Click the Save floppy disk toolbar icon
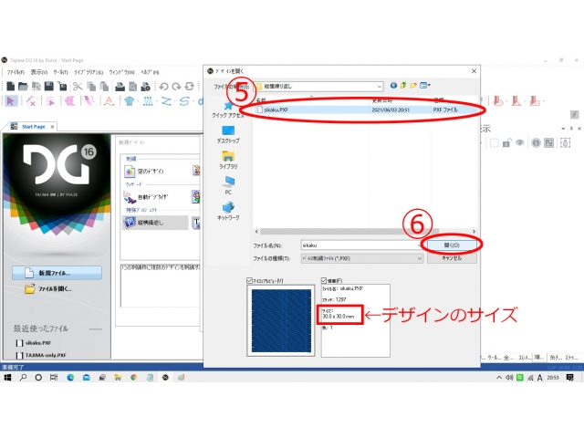The image size is (584, 438). tap(48, 87)
